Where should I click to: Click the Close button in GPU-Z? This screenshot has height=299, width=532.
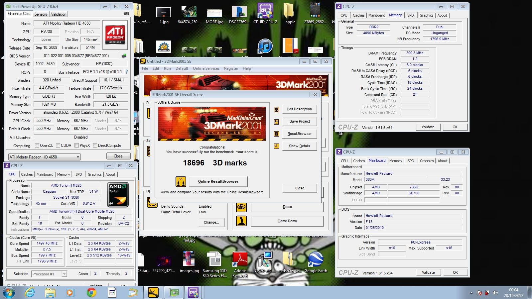(118, 156)
